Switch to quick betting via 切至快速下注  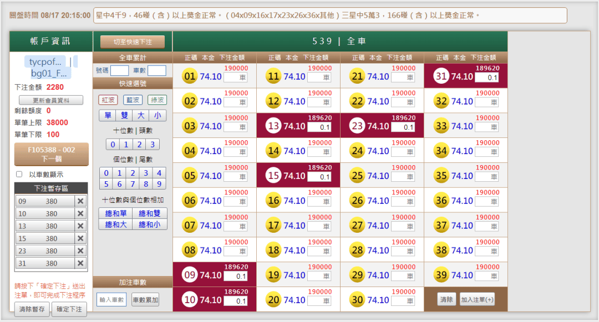click(x=133, y=42)
